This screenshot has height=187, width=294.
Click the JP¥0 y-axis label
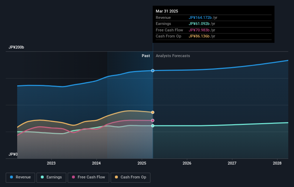point(13,154)
